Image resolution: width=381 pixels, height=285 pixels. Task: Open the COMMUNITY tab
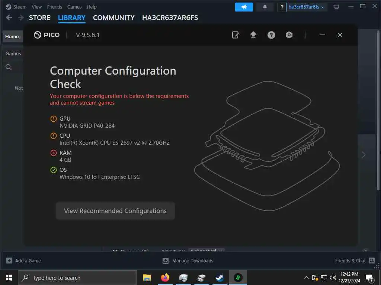114,18
